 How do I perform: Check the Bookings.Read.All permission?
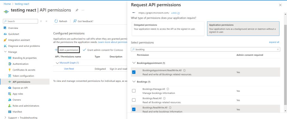(x=134, y=100)
